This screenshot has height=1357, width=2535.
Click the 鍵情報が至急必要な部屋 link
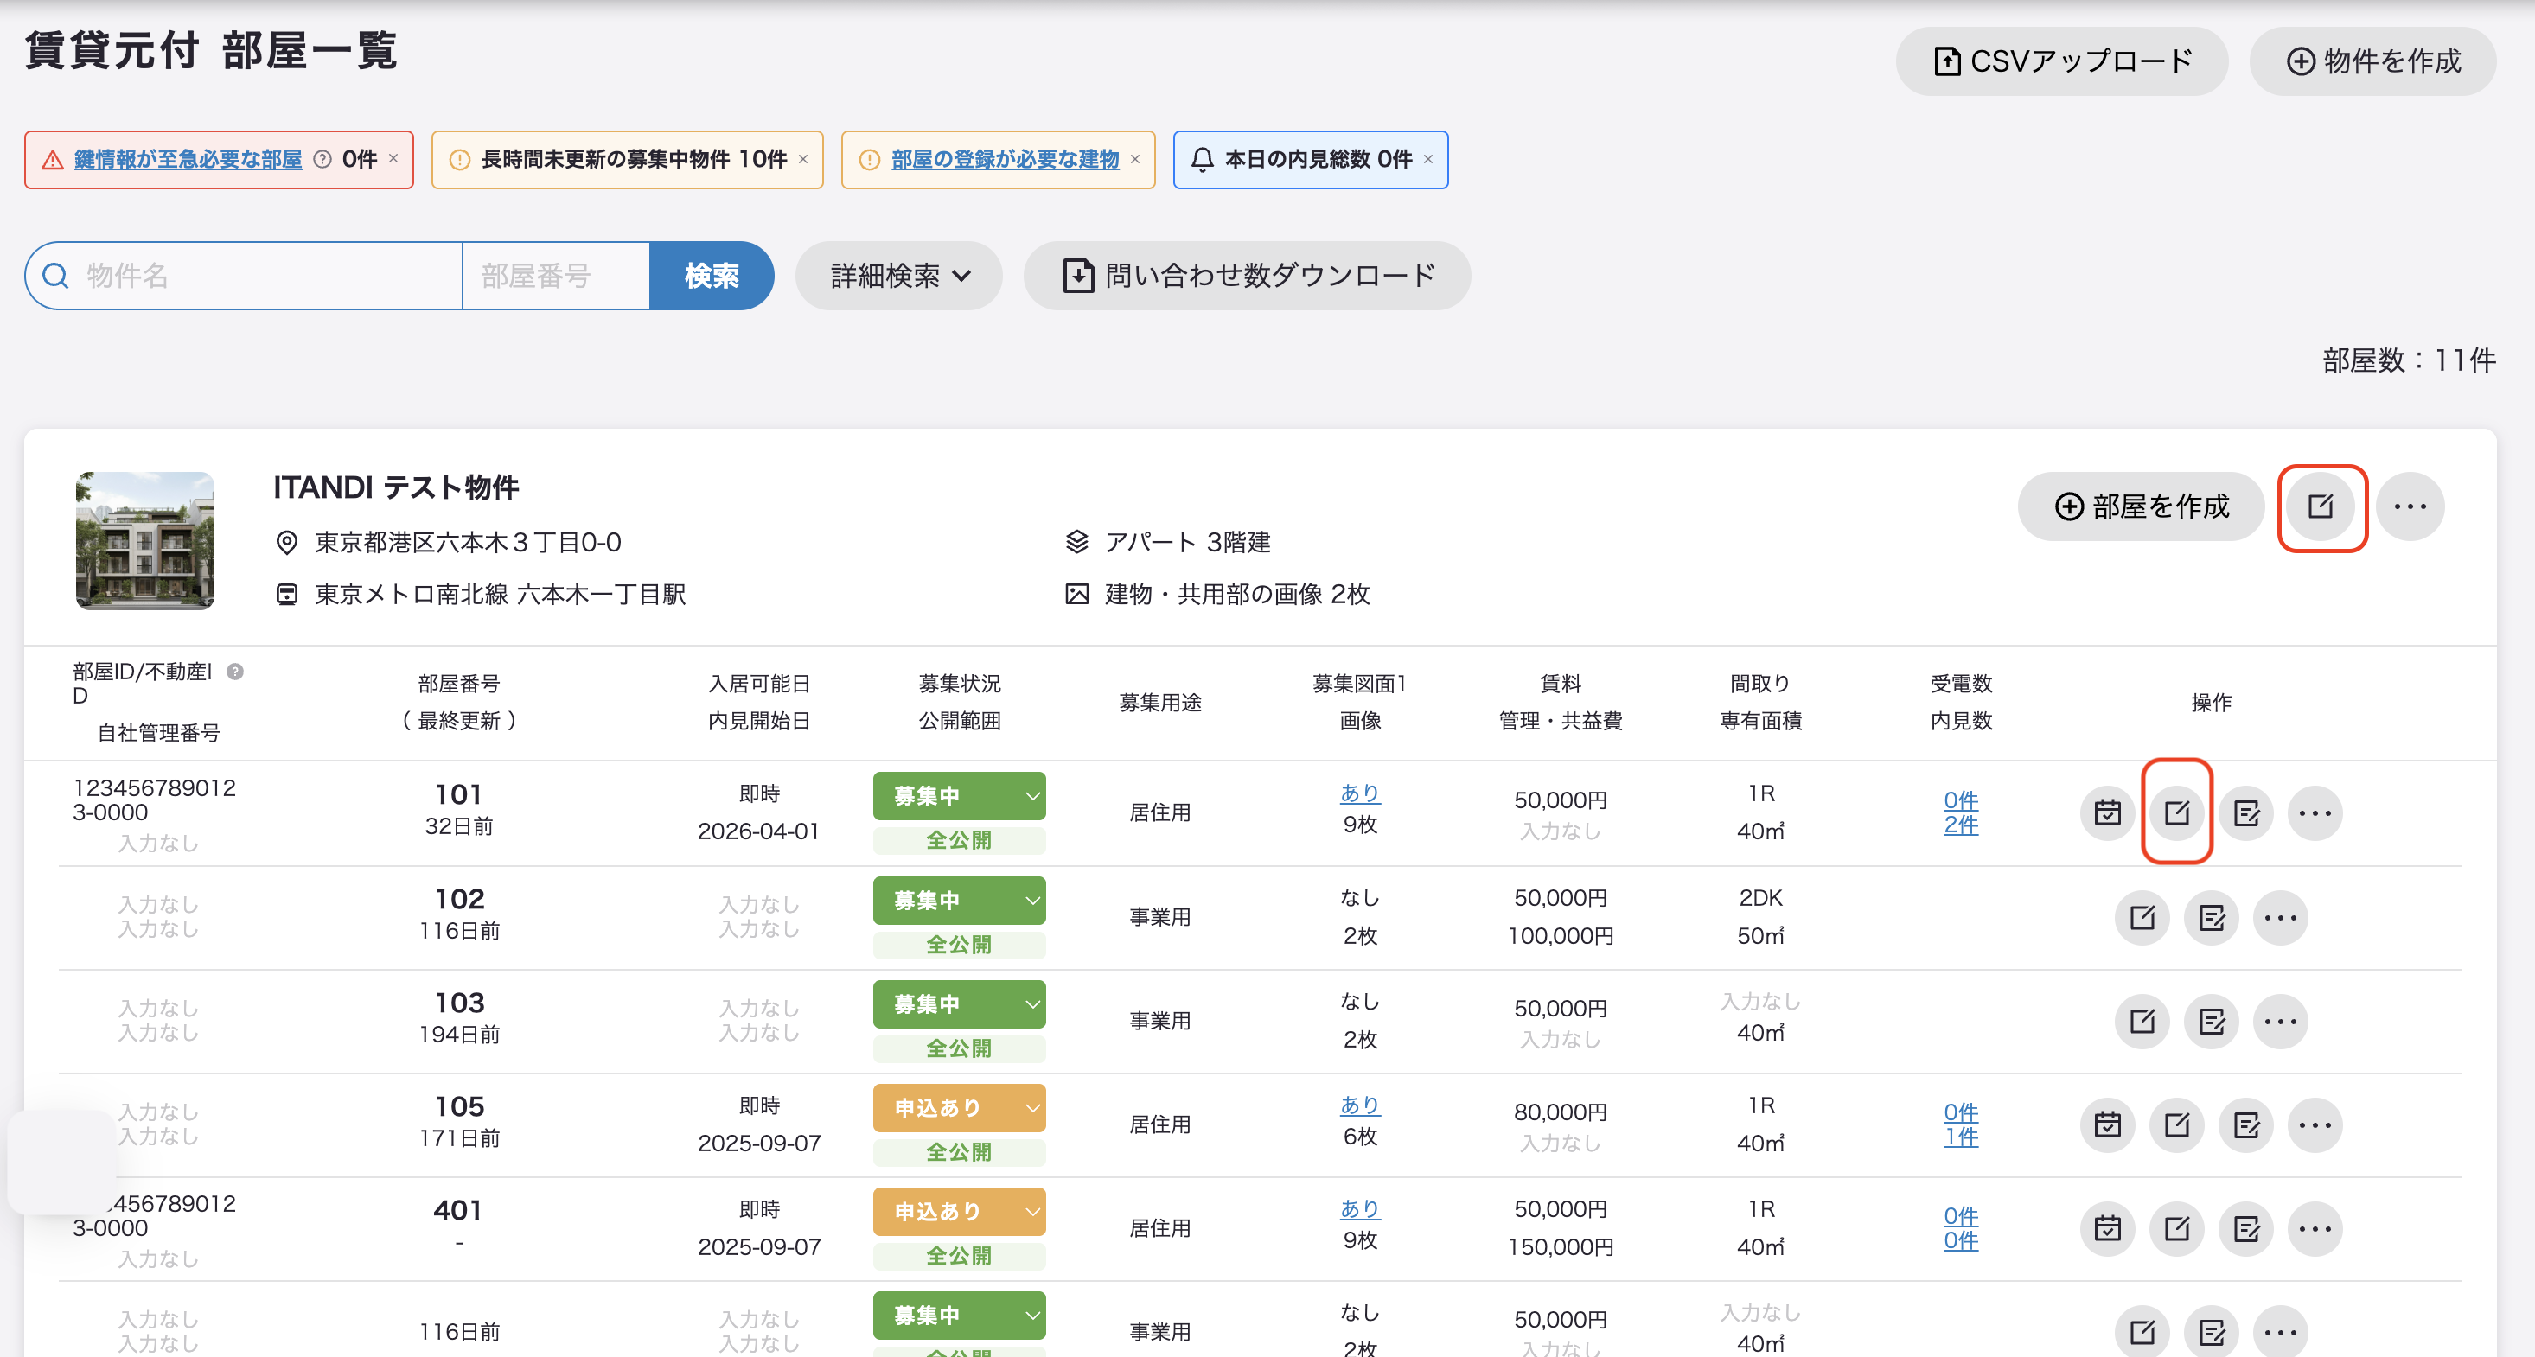(x=188, y=159)
